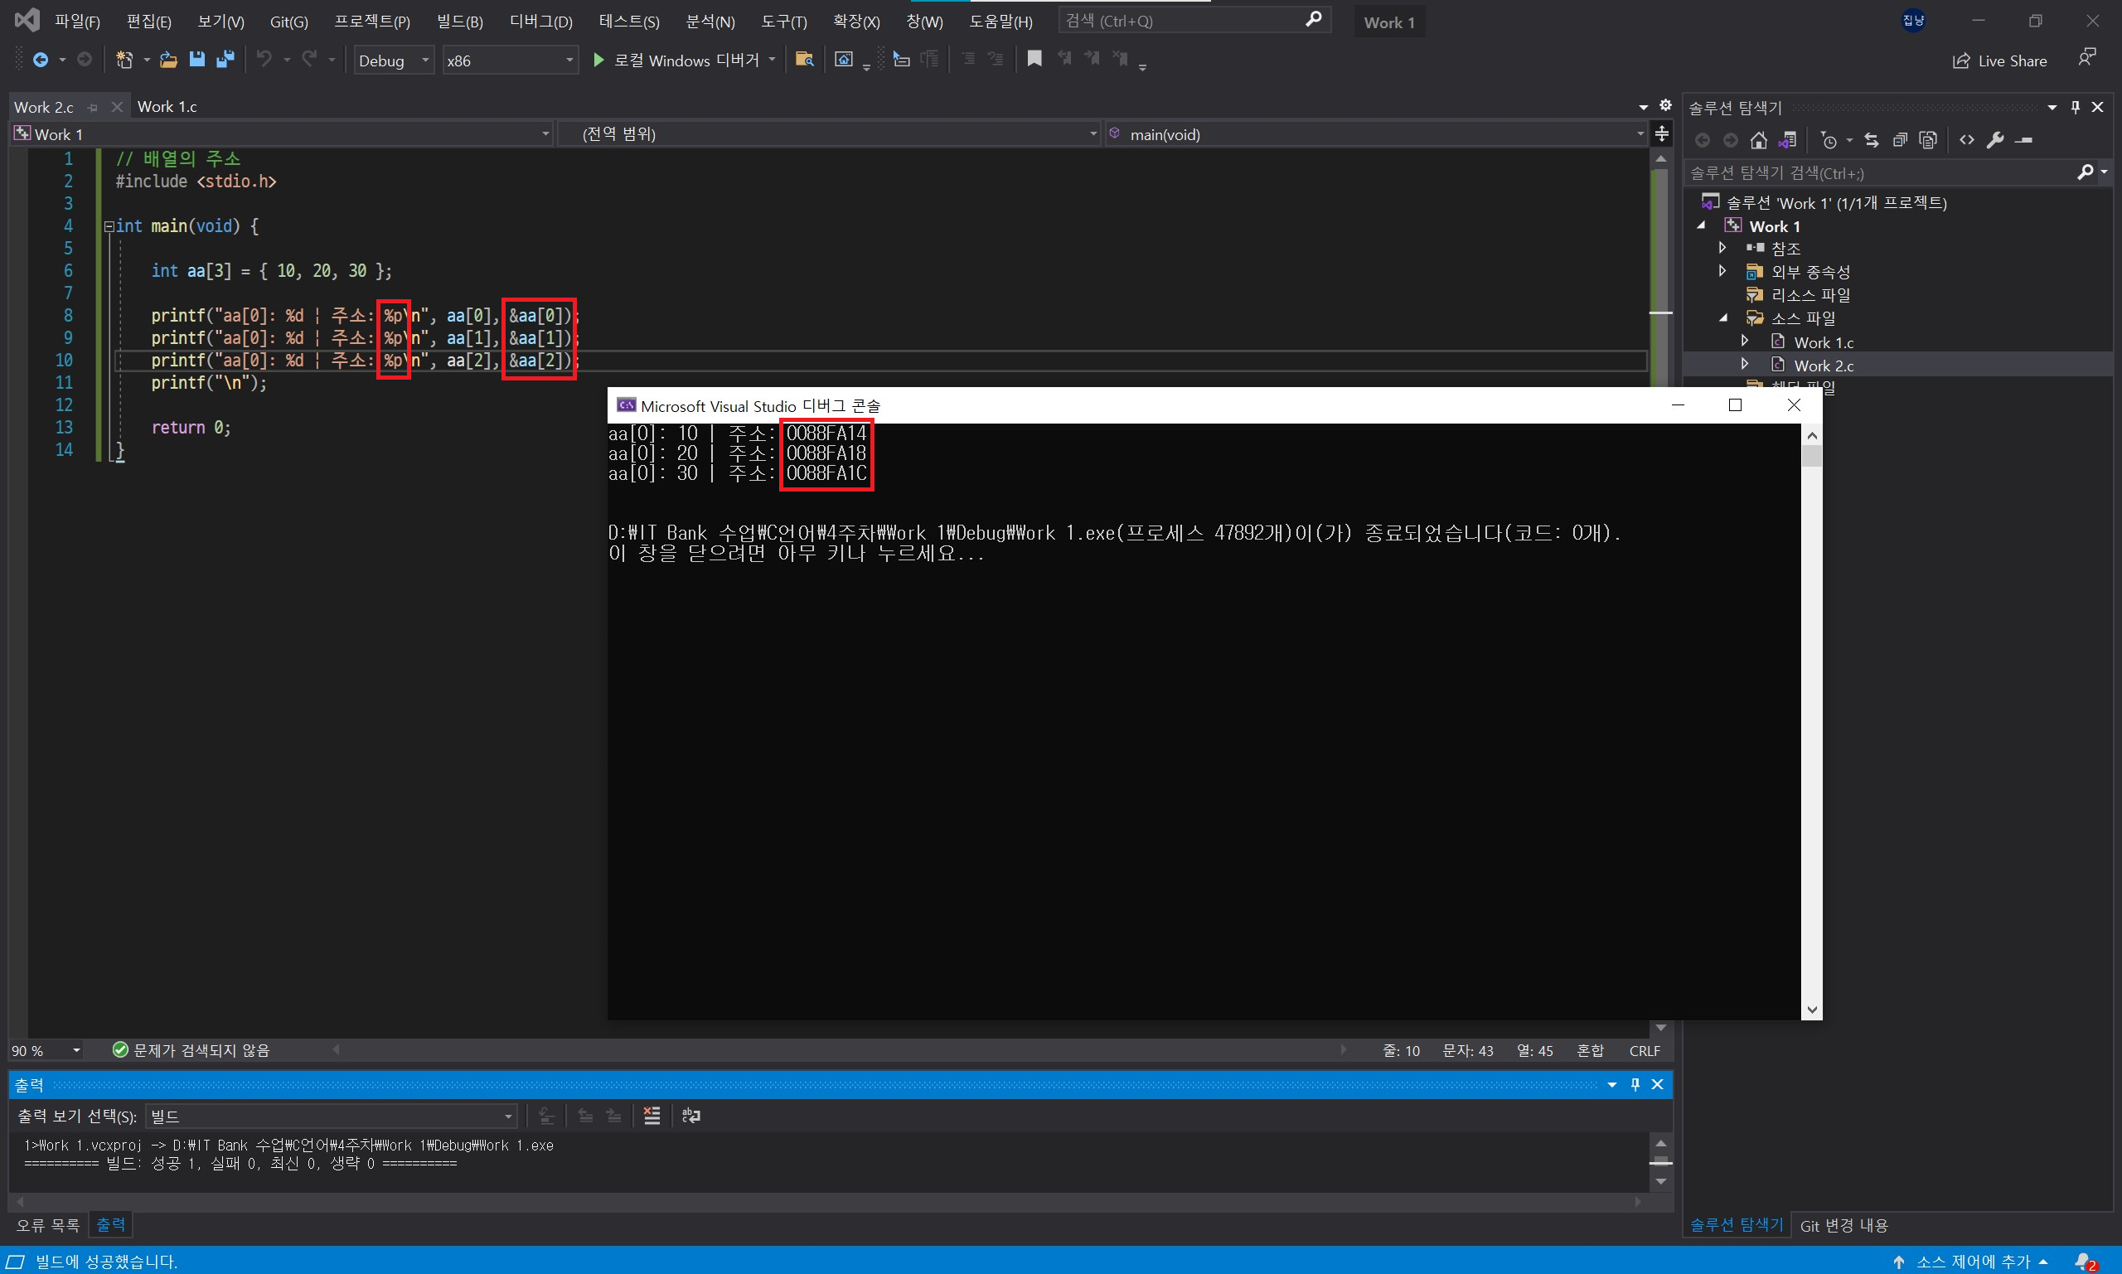Image resolution: width=2122 pixels, height=1274 pixels.
Task: Open the Debug configuration dropdown
Action: (x=425, y=60)
